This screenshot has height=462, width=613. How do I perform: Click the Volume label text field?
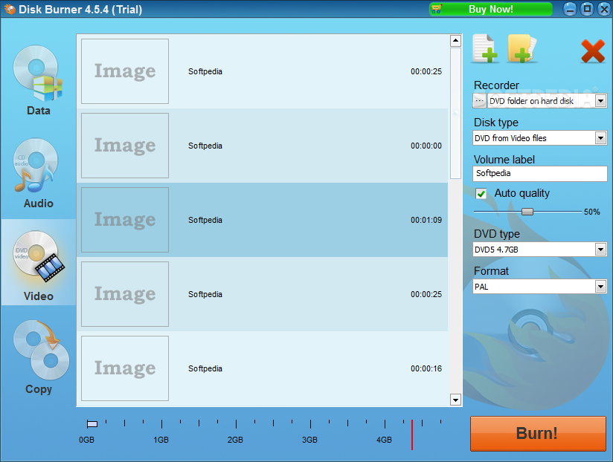point(540,173)
